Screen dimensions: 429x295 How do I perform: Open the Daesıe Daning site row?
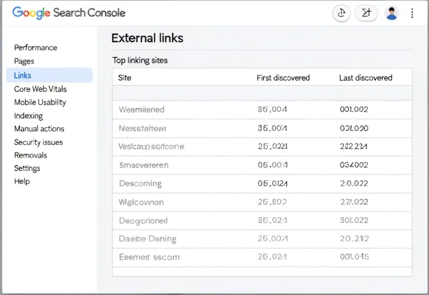262,239
